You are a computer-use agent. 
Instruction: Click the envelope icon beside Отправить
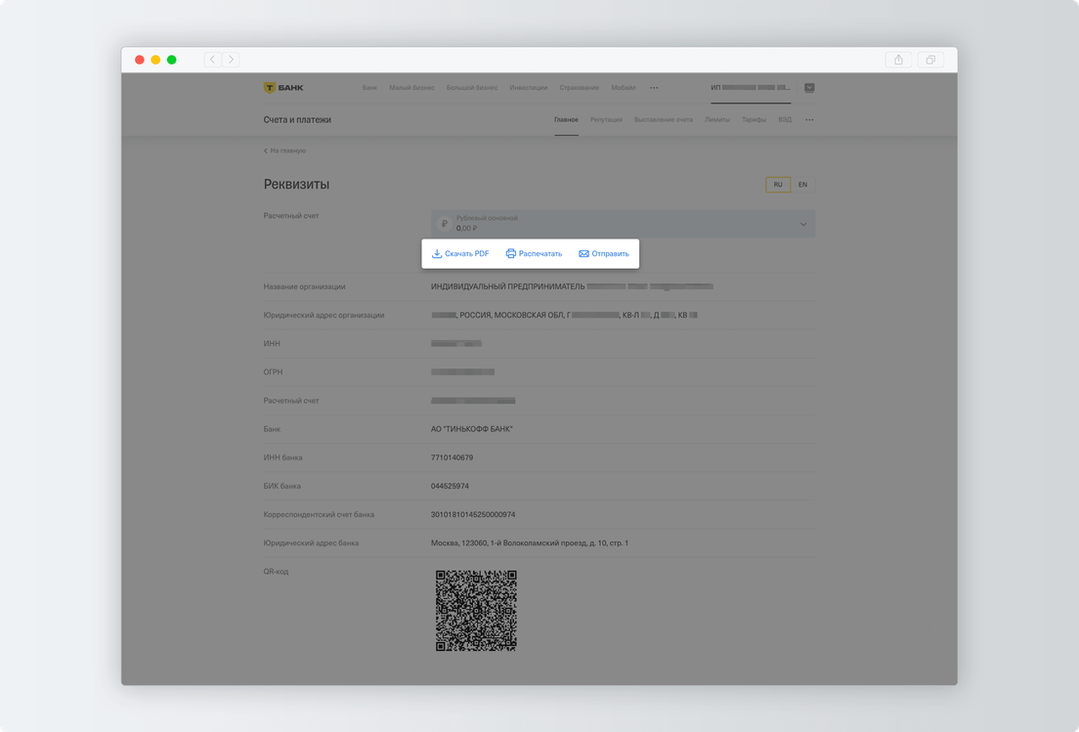pyautogui.click(x=583, y=254)
